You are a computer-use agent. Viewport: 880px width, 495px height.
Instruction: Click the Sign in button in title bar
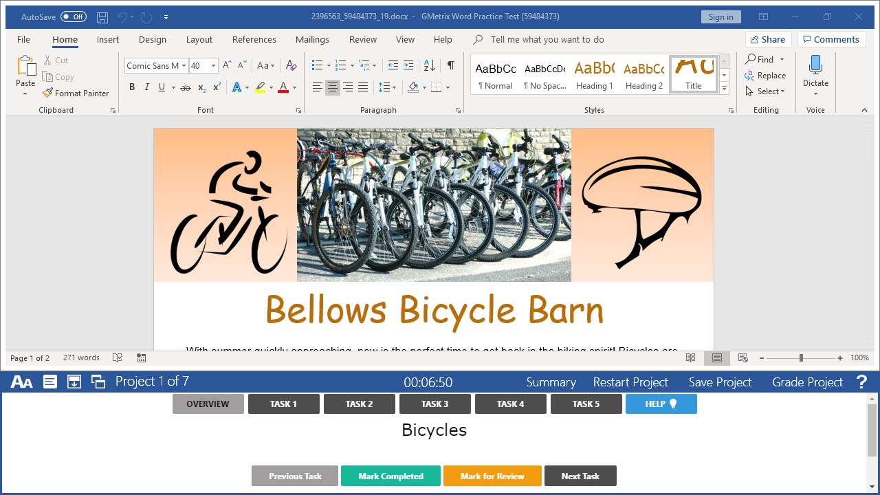point(721,17)
